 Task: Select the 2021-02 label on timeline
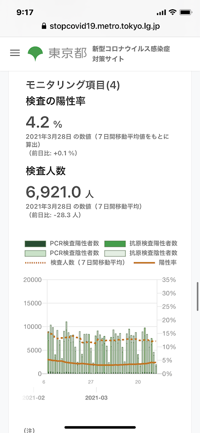coord(34,398)
